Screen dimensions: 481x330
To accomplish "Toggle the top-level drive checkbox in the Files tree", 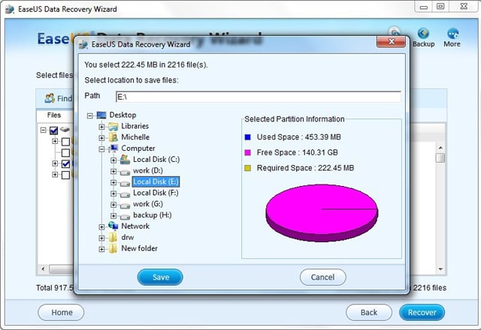I will 53,130.
